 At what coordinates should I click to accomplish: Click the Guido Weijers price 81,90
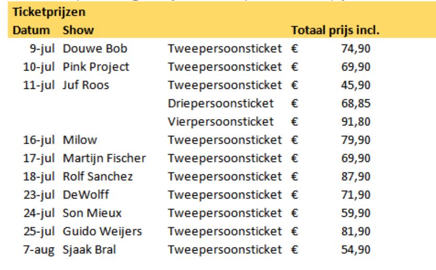pyautogui.click(x=356, y=231)
